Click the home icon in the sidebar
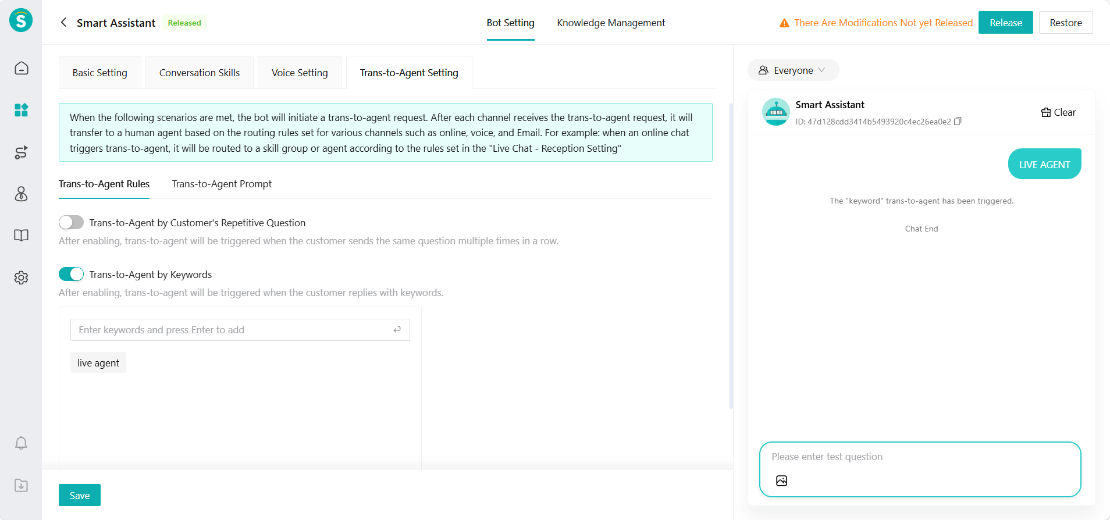 [x=21, y=68]
